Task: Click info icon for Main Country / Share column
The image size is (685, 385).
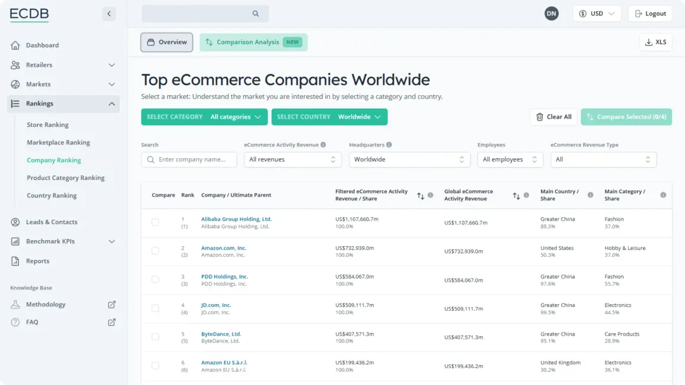Action: click(591, 195)
